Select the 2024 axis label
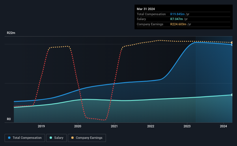 (223, 126)
